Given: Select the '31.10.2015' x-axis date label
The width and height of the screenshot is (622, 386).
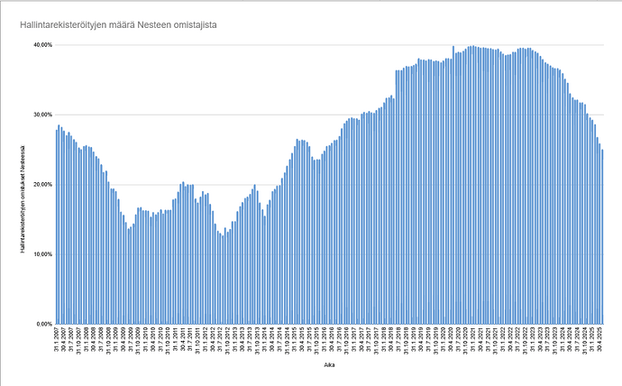Looking at the screenshot, I should (x=317, y=341).
